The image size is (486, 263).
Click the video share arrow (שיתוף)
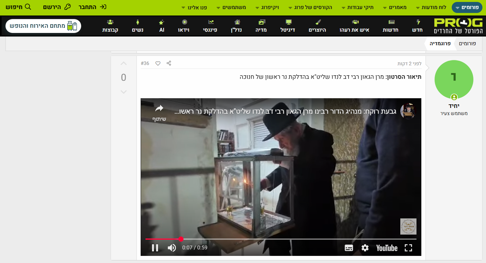coord(159,111)
